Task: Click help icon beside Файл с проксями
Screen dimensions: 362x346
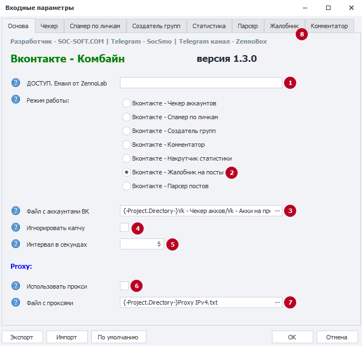Action: pyautogui.click(x=15, y=302)
